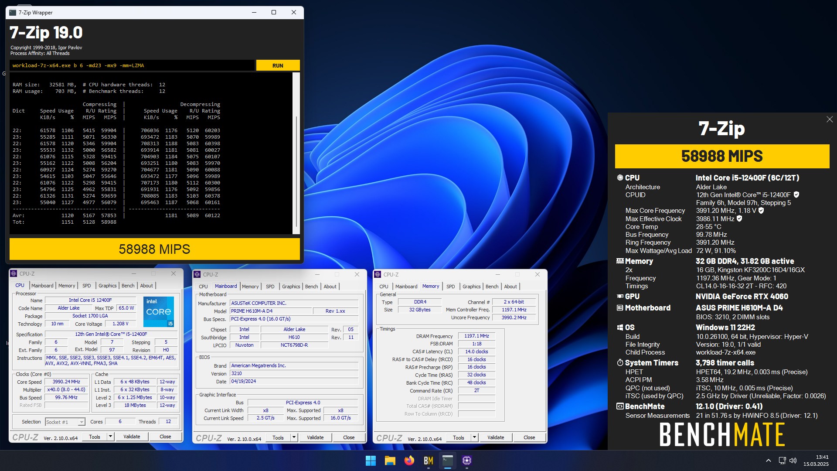Click Validate in memory CPU-Z window
The image size is (837, 471).
pos(496,437)
